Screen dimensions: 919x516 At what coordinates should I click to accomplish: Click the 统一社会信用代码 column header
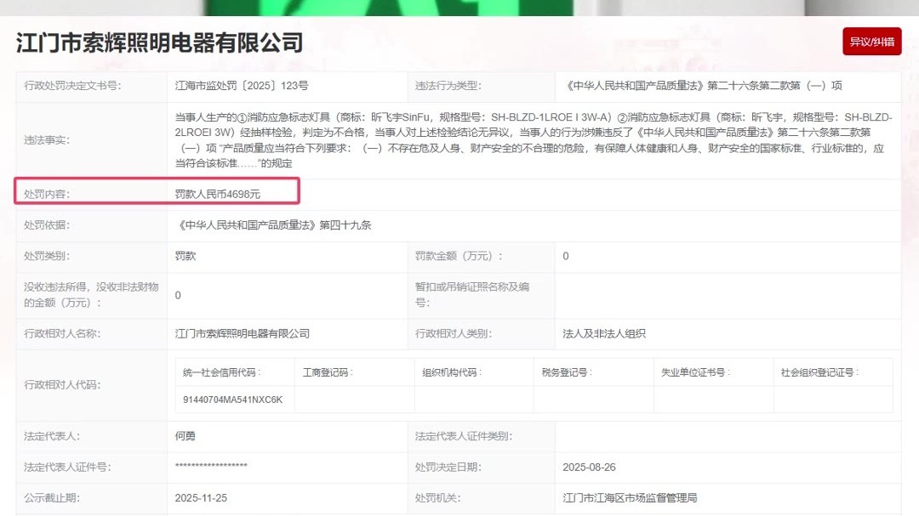(x=222, y=372)
